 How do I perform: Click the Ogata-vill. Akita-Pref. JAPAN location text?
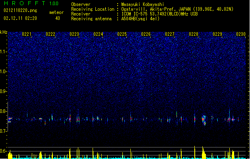pos(177,9)
